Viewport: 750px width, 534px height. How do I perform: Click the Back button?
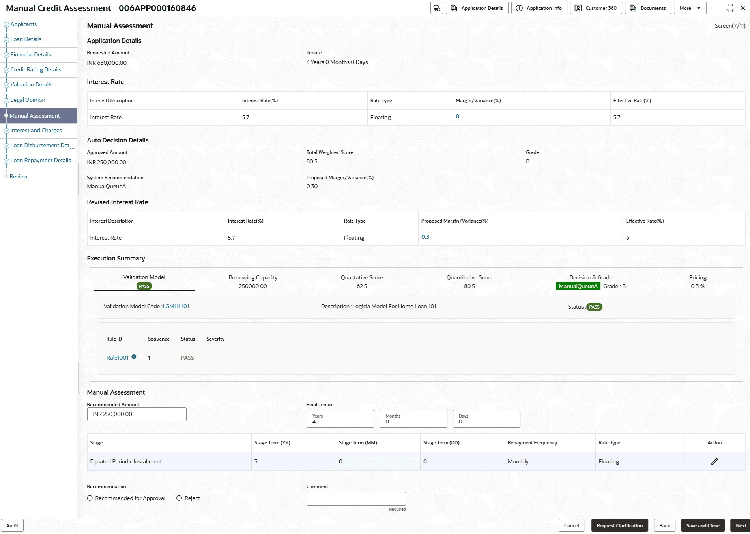664,525
